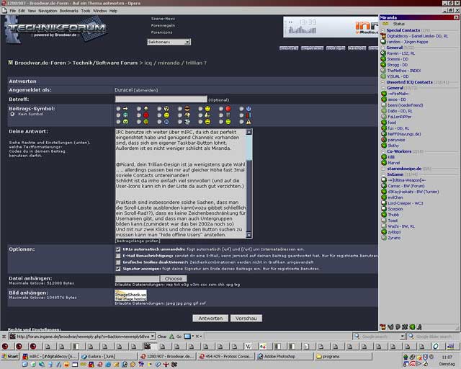Open contact 'Digitaldecoy - Daniel Lieske' in Miranda
This screenshot has height=369, width=461.
(417, 36)
